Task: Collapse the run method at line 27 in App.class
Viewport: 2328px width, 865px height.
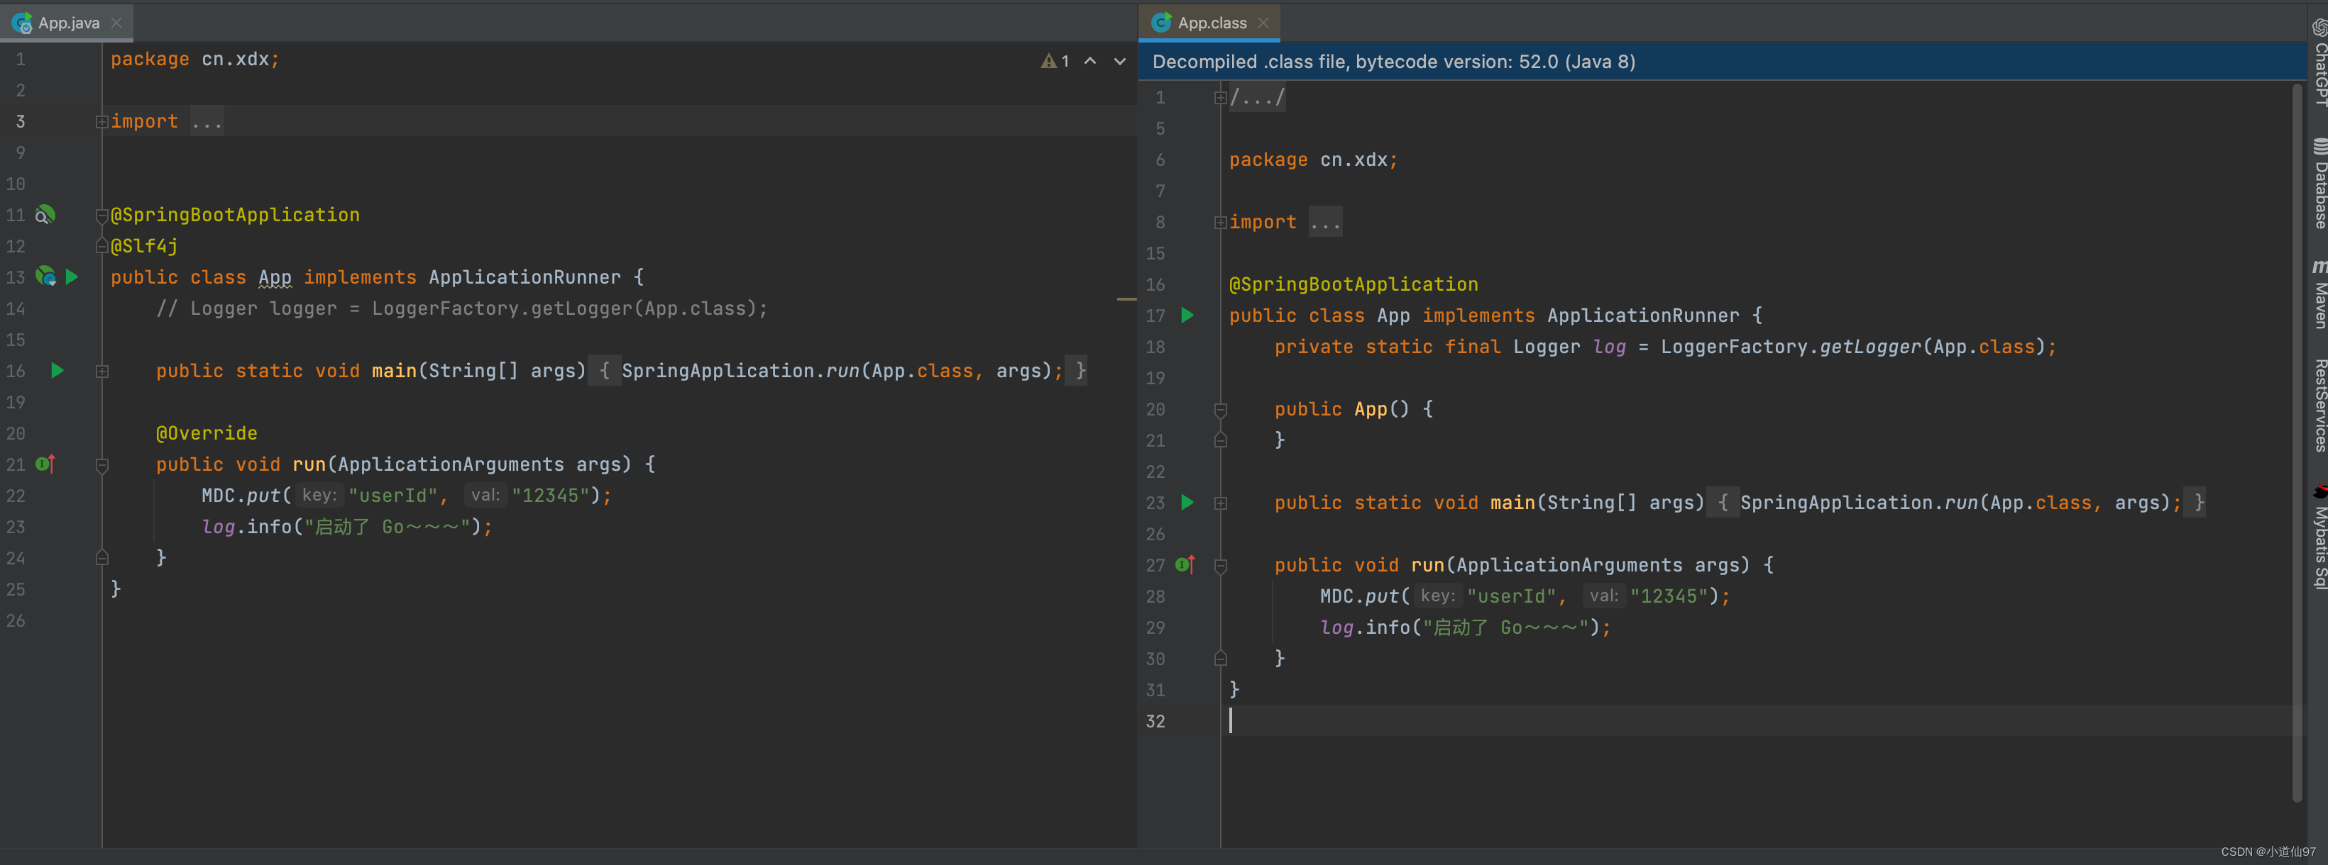Action: pos(1220,566)
